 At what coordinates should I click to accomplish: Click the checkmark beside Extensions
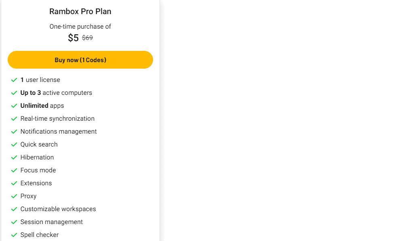[x=14, y=183]
